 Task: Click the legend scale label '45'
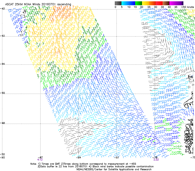[176, 7]
